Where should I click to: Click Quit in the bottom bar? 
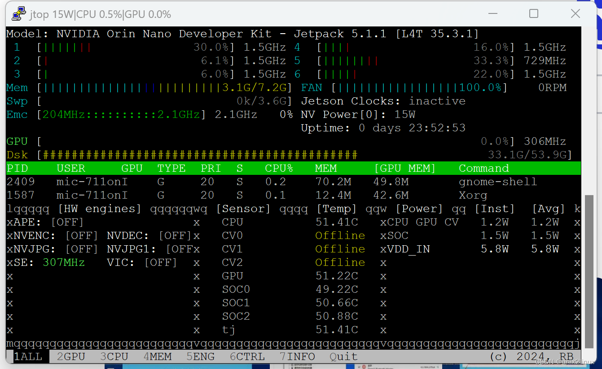(344, 357)
